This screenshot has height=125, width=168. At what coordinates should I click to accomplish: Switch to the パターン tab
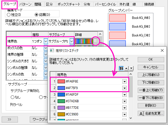point(25,4)
